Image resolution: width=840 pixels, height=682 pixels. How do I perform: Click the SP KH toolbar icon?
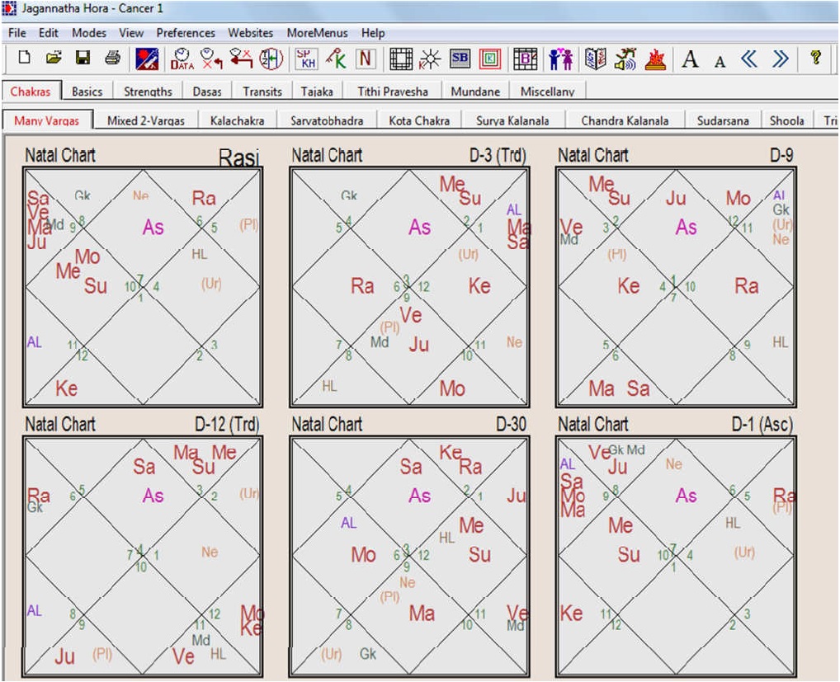(x=307, y=59)
